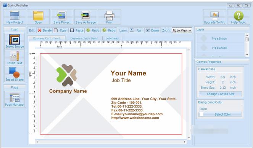Switch to the Business Card - Back tab

84,38
